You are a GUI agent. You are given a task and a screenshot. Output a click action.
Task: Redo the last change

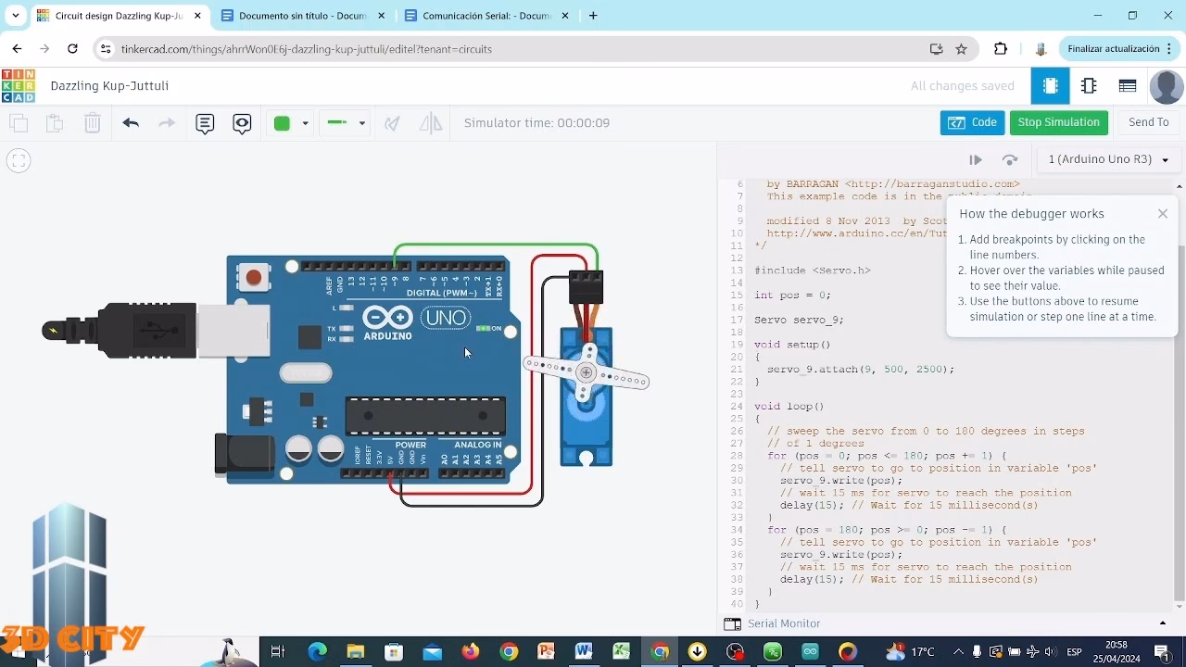[x=165, y=122]
